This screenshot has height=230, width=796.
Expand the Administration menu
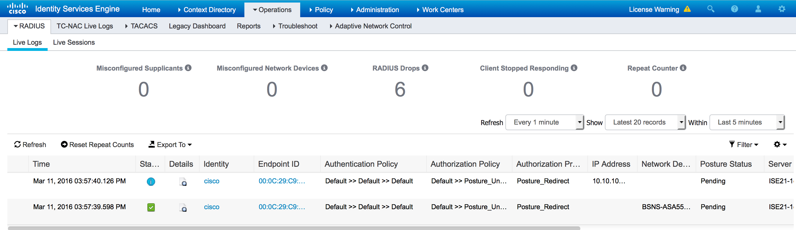tap(375, 10)
